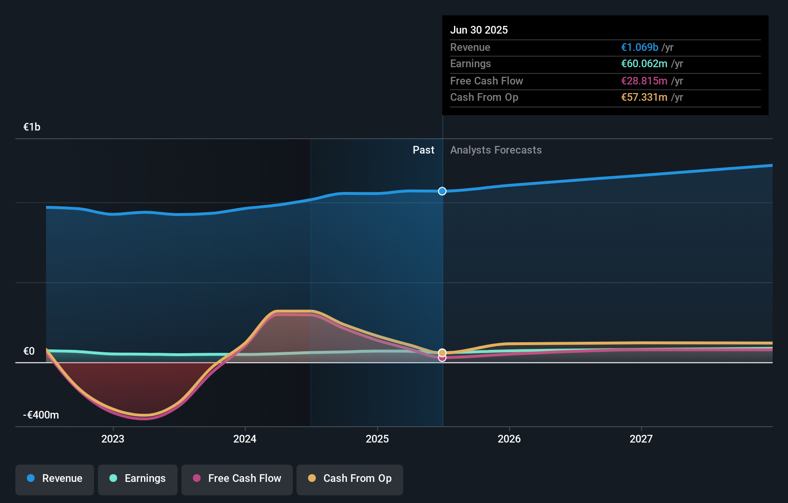Click the €1.069b Revenue value link
The height and width of the screenshot is (503, 788).
[639, 47]
